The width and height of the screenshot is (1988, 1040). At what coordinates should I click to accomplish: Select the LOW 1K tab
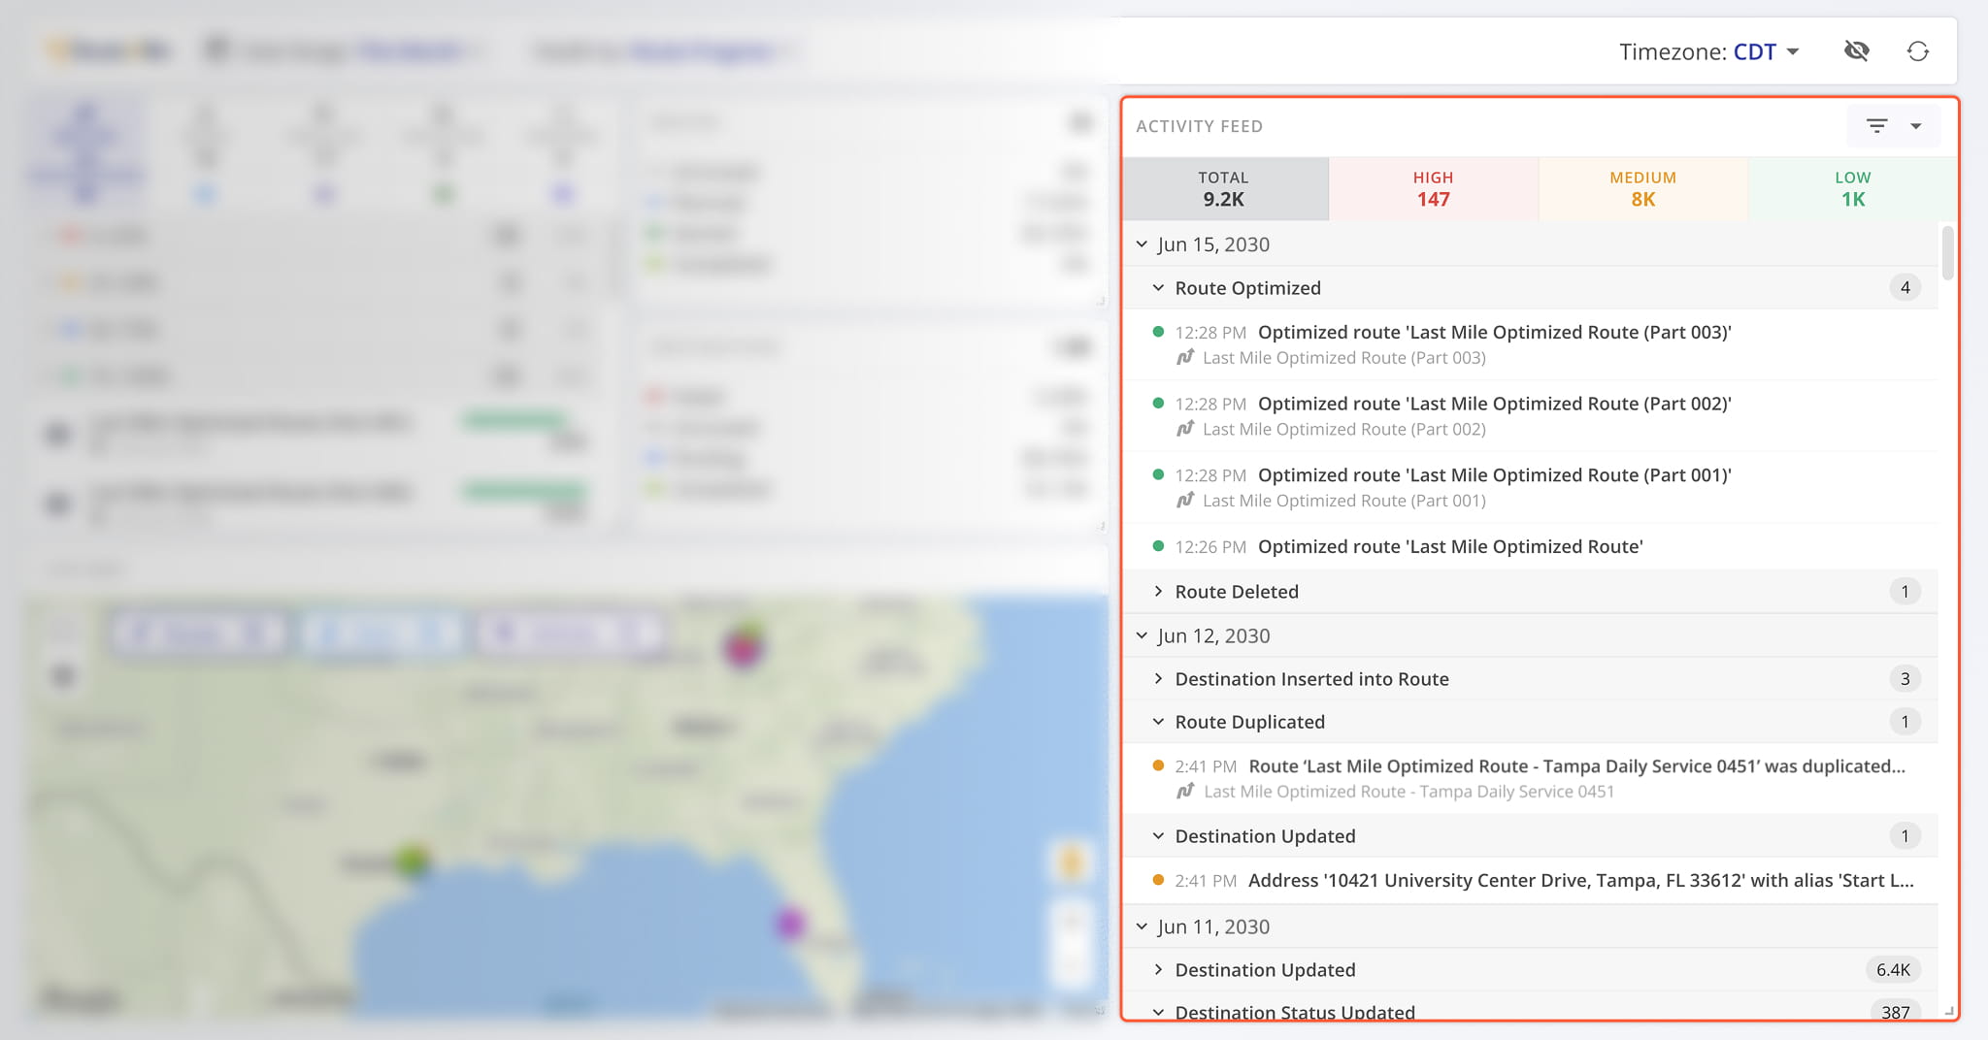click(1852, 189)
